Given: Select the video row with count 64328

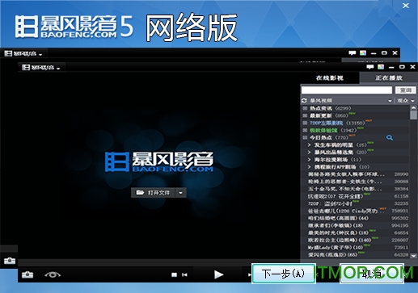Looking at the screenshot, I should [356, 254].
